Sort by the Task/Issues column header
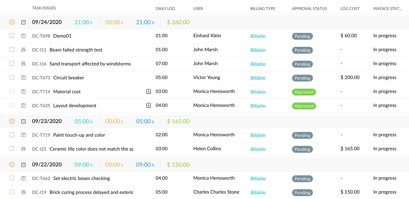Viewport: 409px width, 199px height. (44, 8)
